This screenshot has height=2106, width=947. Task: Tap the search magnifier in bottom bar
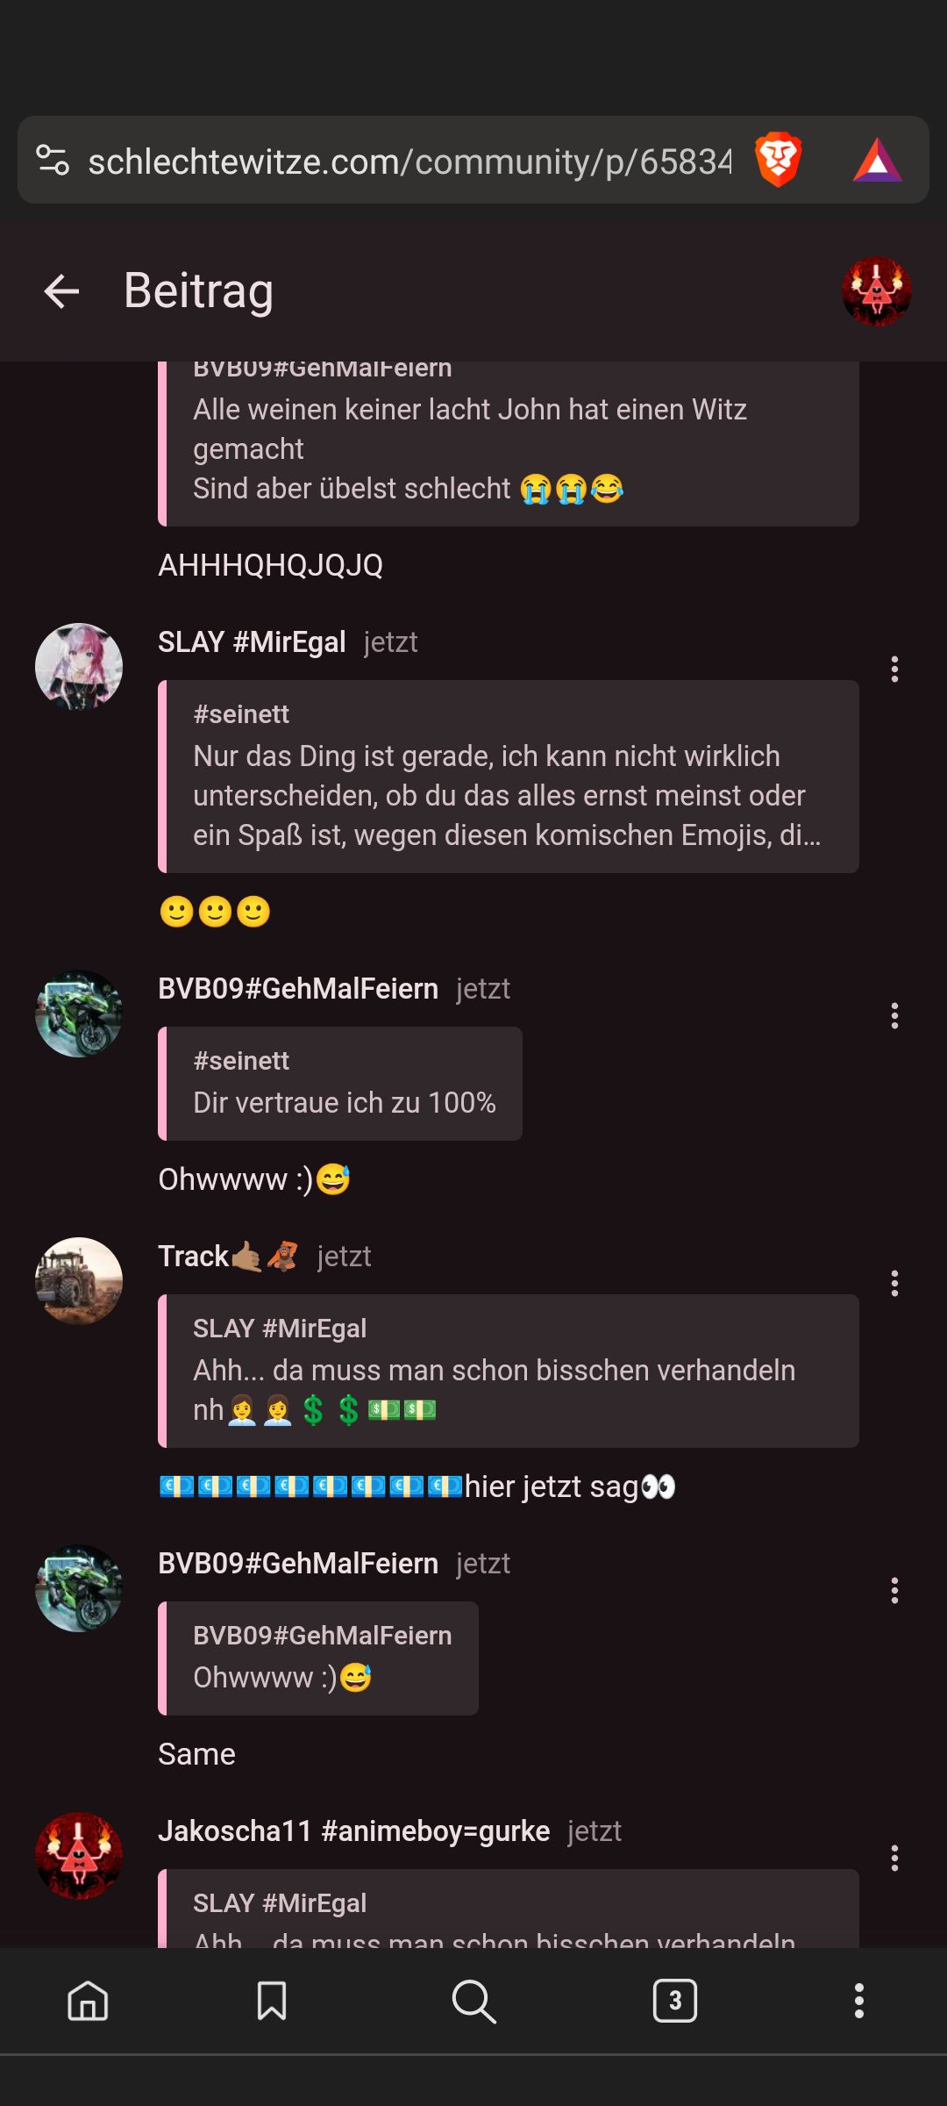(x=473, y=2001)
